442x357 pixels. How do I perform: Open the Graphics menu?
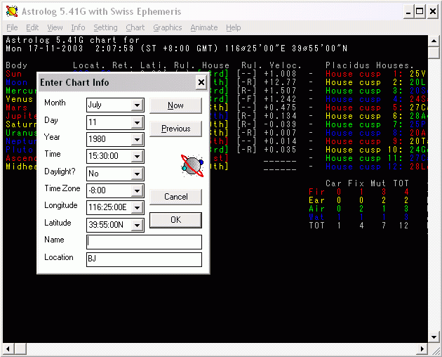click(x=168, y=27)
